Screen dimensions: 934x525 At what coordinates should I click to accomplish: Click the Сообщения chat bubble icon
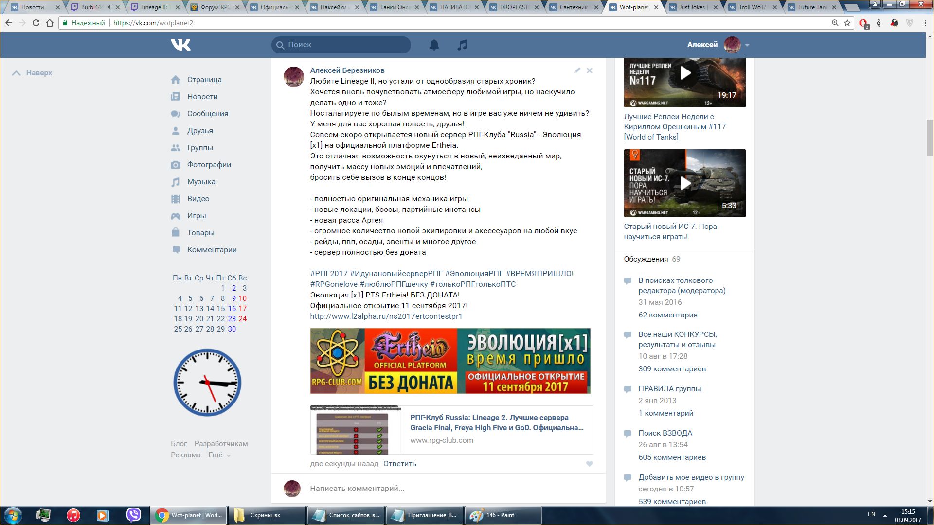(176, 114)
